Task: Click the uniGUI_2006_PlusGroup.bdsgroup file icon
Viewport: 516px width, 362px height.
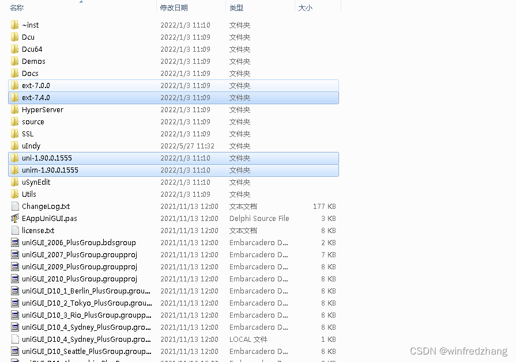Action: tap(15, 242)
